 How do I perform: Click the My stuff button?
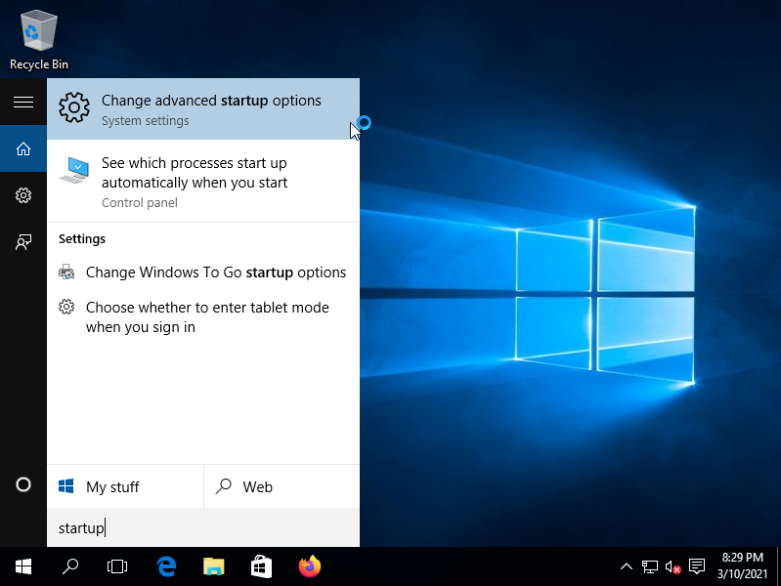pyautogui.click(x=125, y=486)
